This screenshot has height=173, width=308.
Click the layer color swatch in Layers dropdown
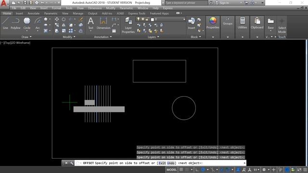tap(153, 19)
